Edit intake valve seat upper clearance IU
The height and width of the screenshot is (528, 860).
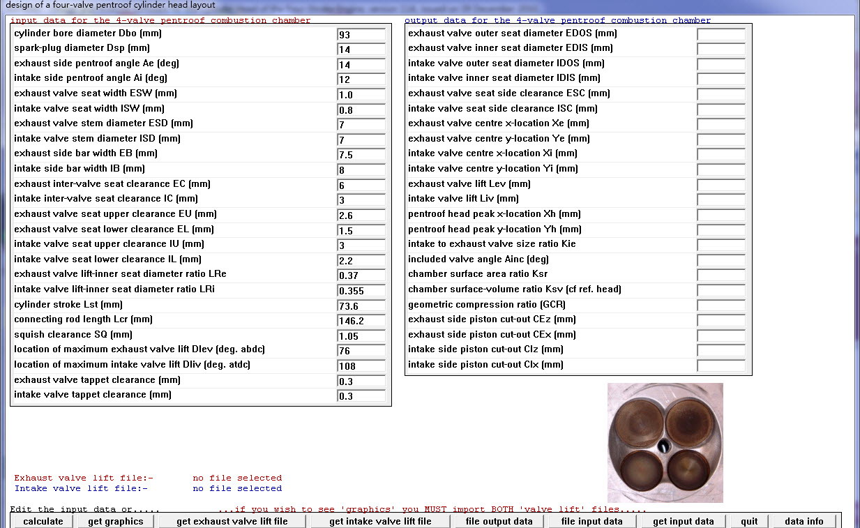point(361,246)
